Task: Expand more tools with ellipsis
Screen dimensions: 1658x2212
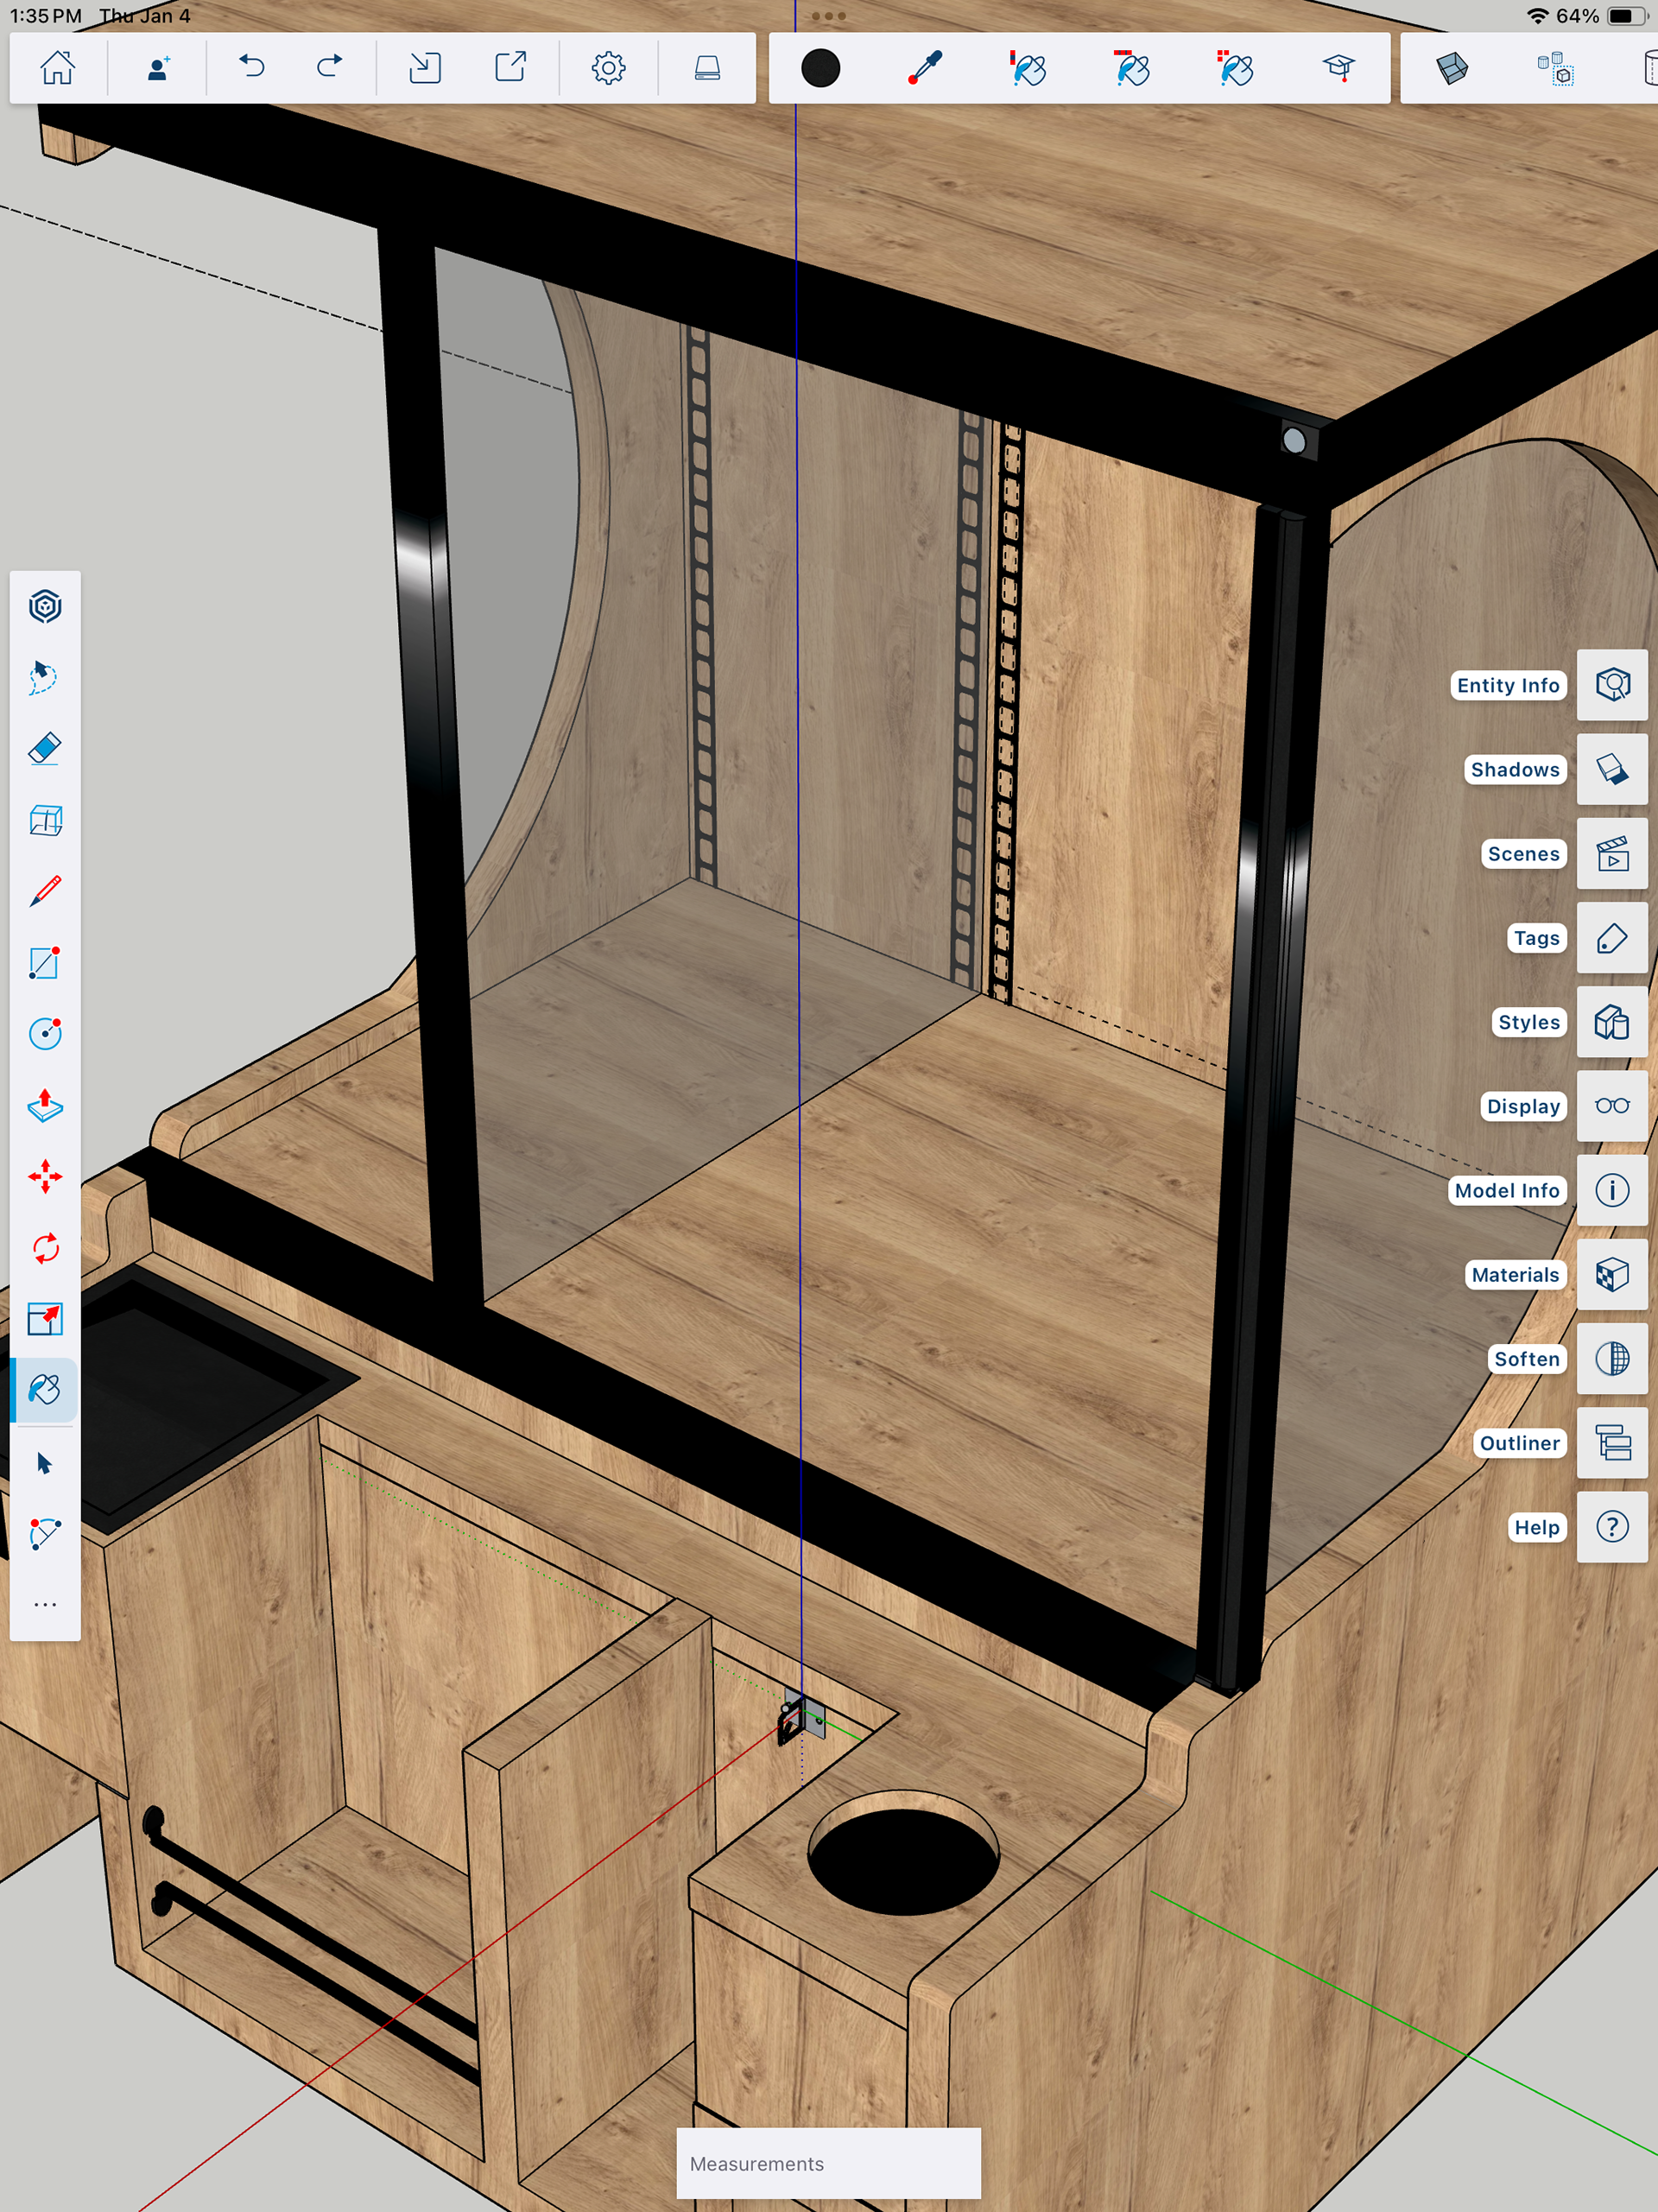Action: (x=45, y=1604)
